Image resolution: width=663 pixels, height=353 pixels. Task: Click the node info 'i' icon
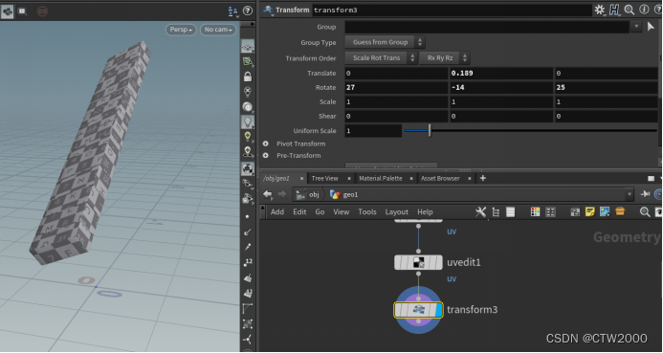pos(644,10)
